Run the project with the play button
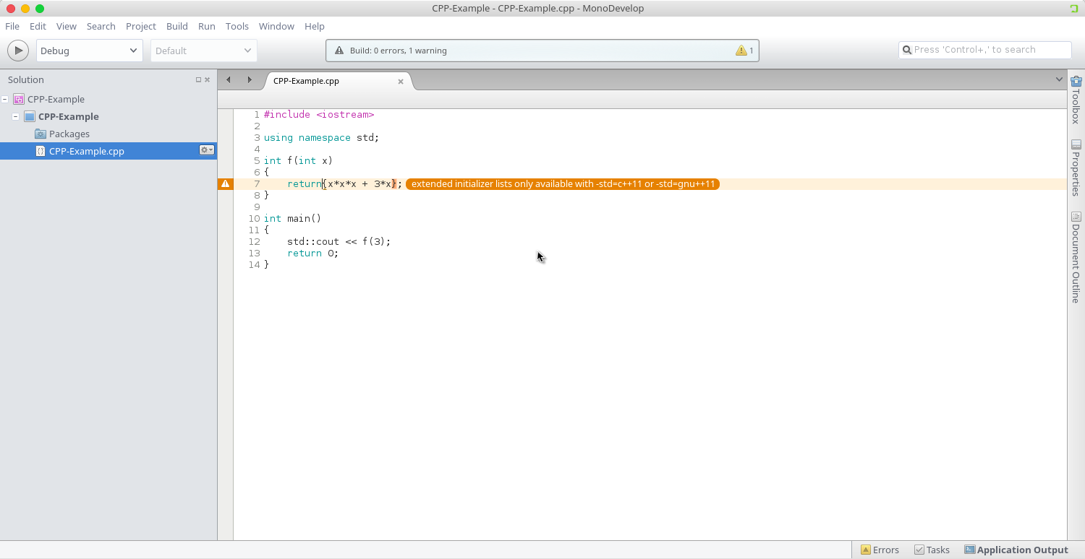1085x559 pixels. click(x=18, y=51)
